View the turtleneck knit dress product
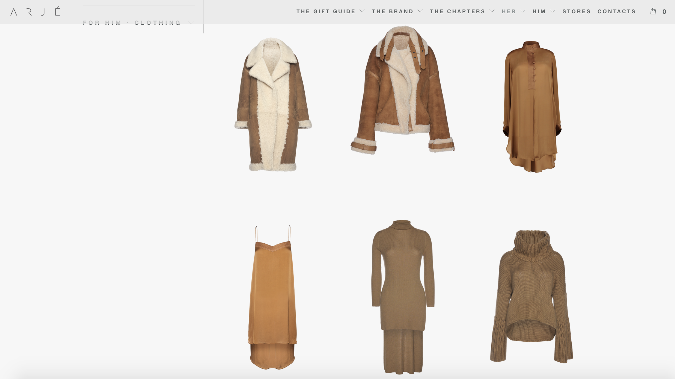The width and height of the screenshot is (675, 379). 403,297
